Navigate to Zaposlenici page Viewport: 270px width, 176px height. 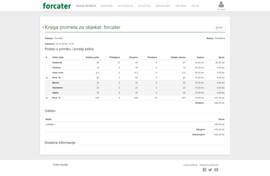point(163,6)
